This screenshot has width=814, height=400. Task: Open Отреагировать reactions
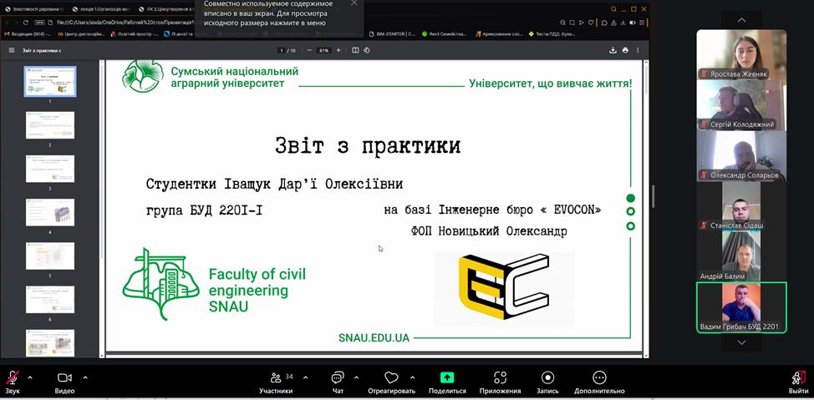pyautogui.click(x=391, y=382)
